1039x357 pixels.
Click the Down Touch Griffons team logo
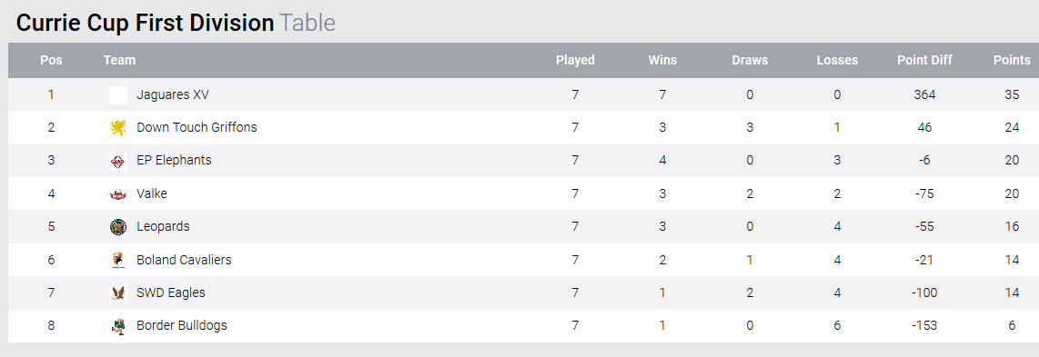(x=118, y=128)
